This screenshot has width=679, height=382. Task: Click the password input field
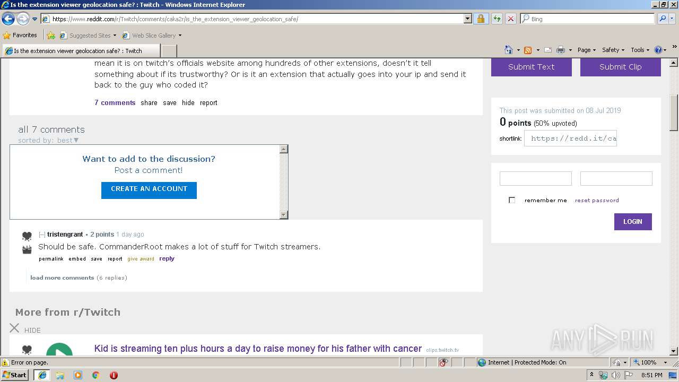(616, 178)
